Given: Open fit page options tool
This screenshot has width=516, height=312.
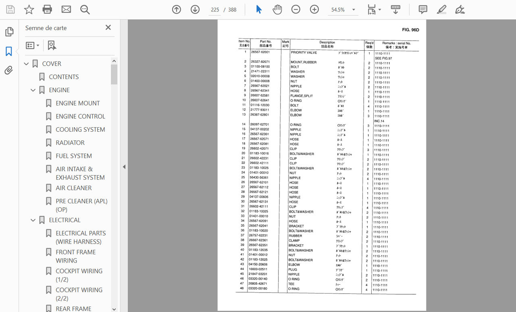Looking at the screenshot, I should tap(371, 10).
